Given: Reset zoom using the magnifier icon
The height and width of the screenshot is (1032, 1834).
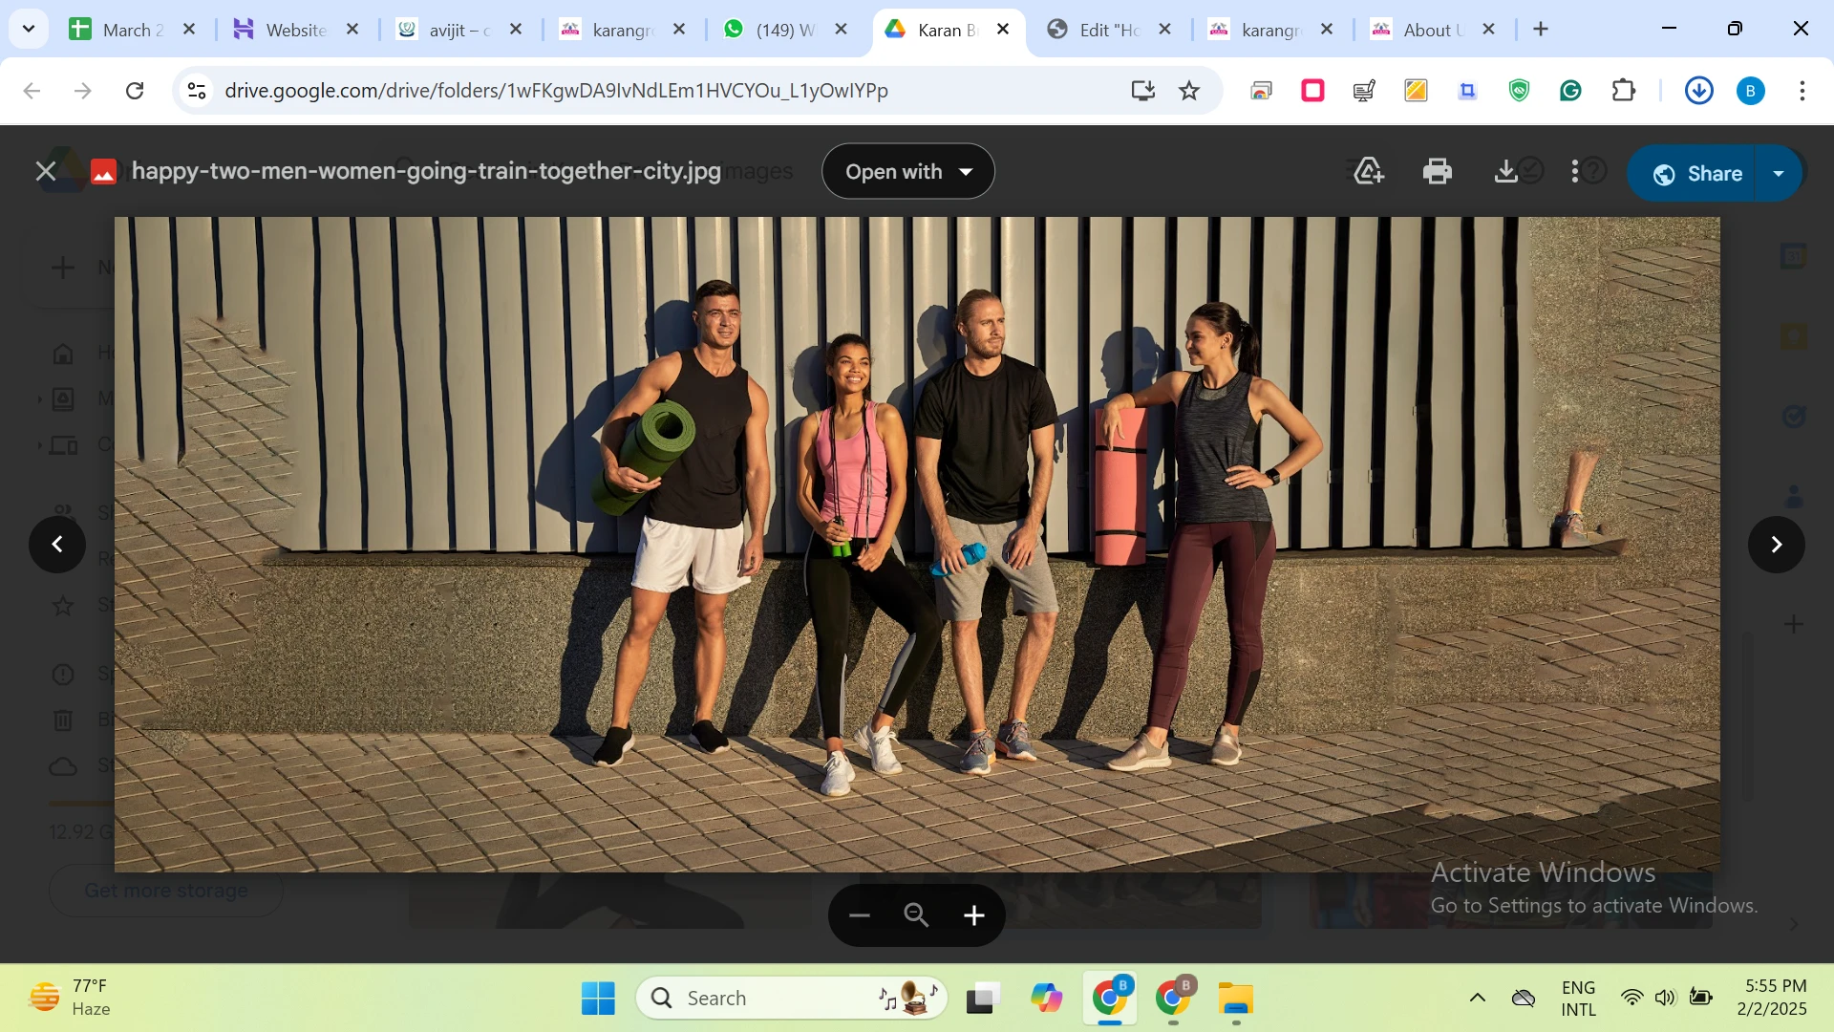Looking at the screenshot, I should [916, 915].
